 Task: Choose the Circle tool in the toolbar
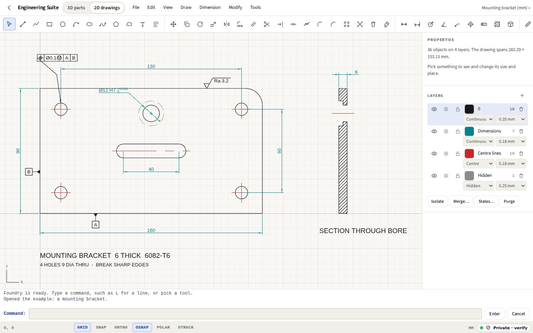63,24
